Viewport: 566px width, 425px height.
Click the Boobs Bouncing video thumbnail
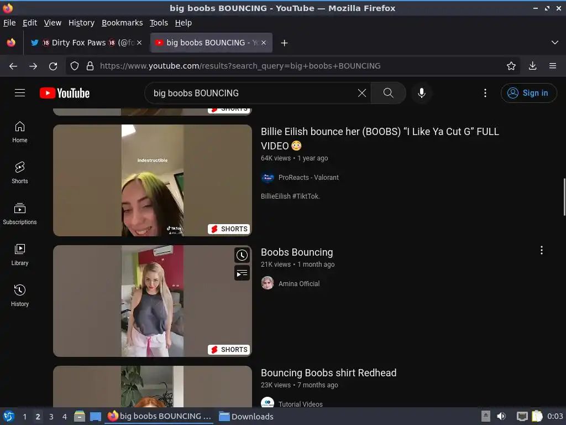coord(153,301)
